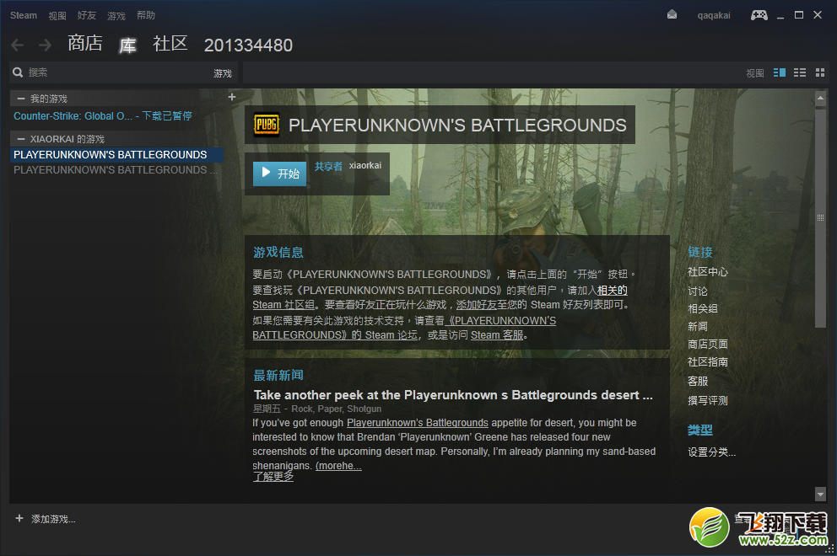The image size is (837, 556).
Task: Click the PUBG game logo icon
Action: click(x=267, y=125)
